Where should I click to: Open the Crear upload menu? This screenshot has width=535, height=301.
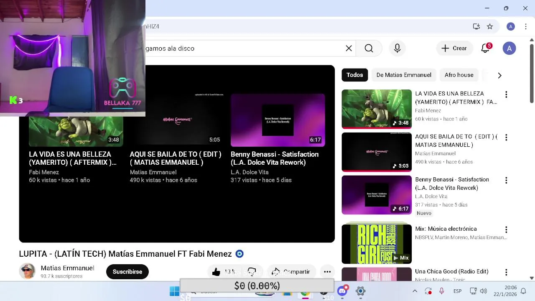(x=454, y=48)
